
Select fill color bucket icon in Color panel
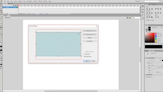pyautogui.click(x=147, y=30)
